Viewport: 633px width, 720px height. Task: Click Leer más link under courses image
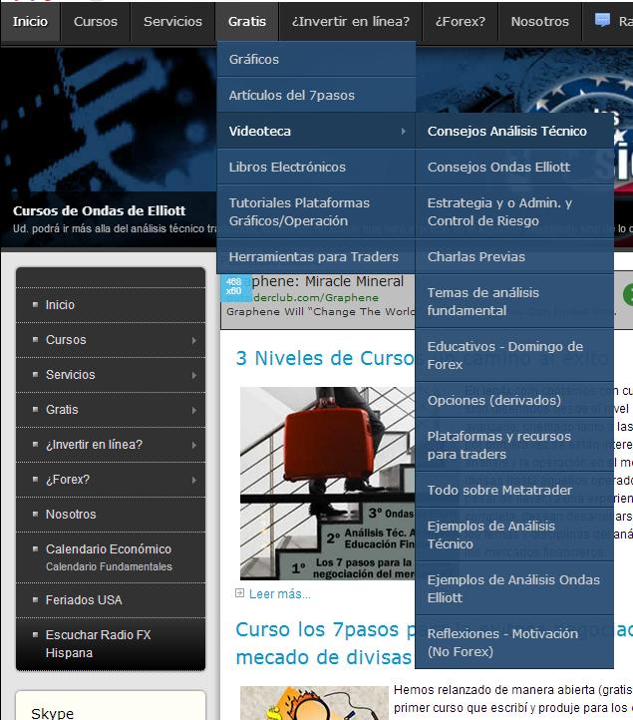pyautogui.click(x=280, y=593)
